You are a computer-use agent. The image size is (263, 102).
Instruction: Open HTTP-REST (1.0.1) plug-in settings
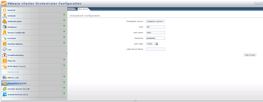(x=34, y=67)
